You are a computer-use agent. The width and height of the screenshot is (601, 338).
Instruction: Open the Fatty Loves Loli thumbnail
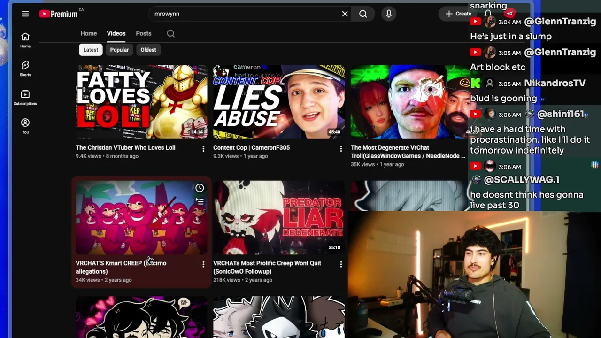tap(141, 102)
